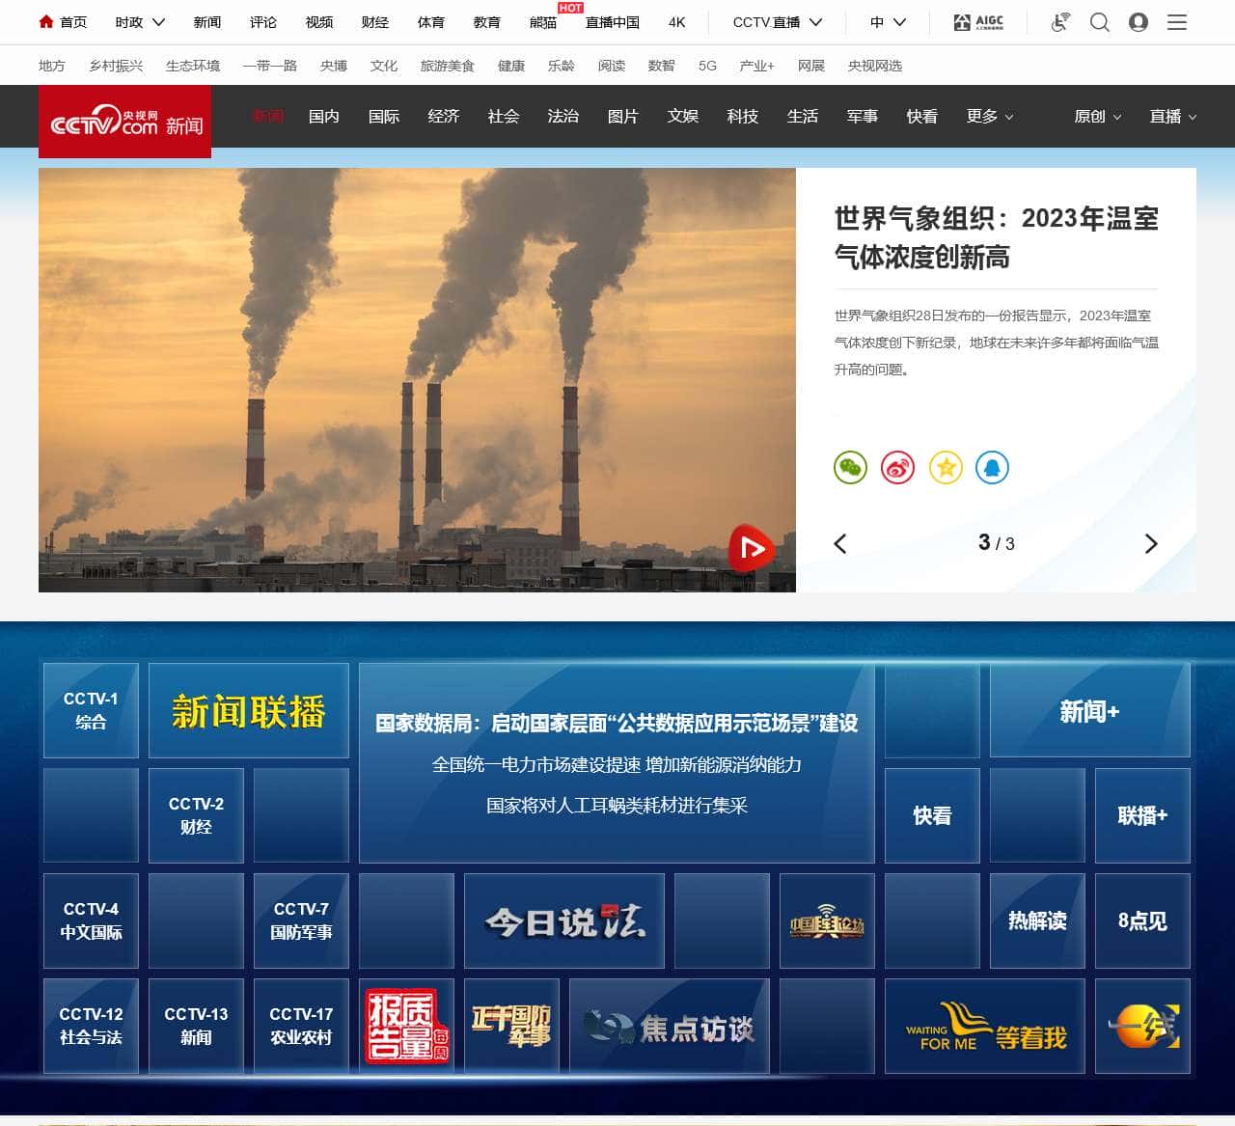Open the 更多 menu in news navigation
Screen dimensions: 1235x1126
point(990,117)
